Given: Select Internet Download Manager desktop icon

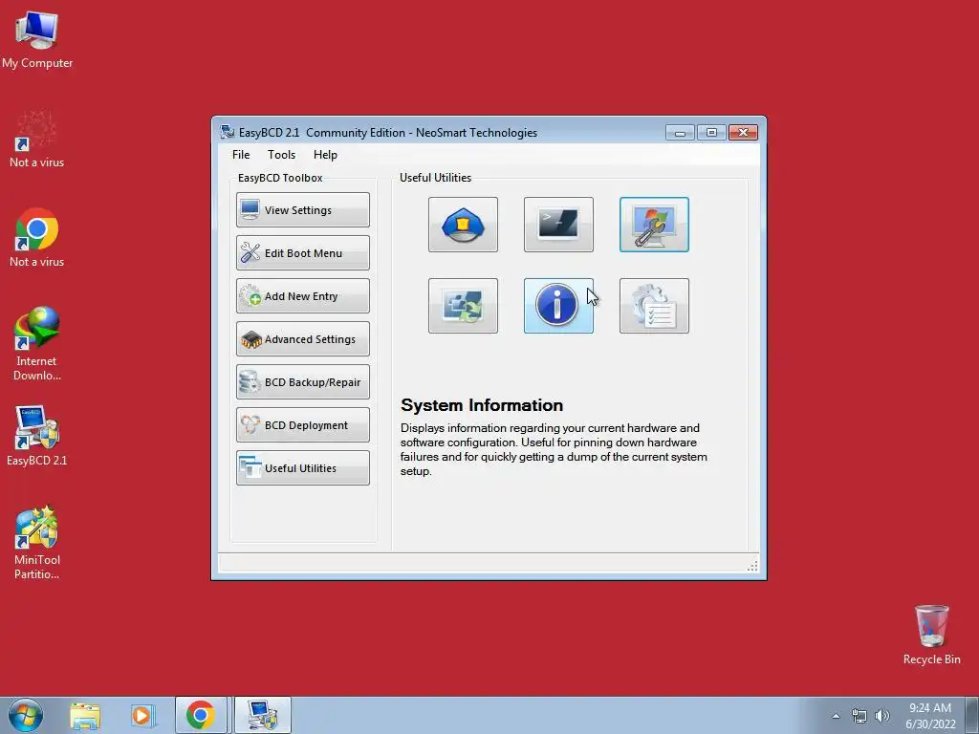Looking at the screenshot, I should pos(37,343).
